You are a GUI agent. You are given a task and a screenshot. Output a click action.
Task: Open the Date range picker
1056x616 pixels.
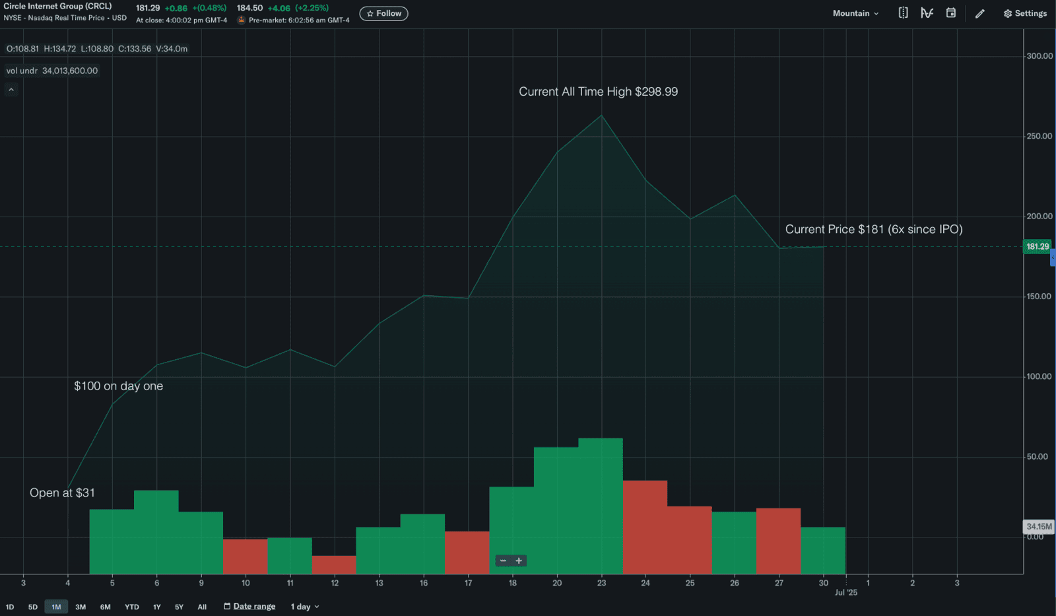249,606
